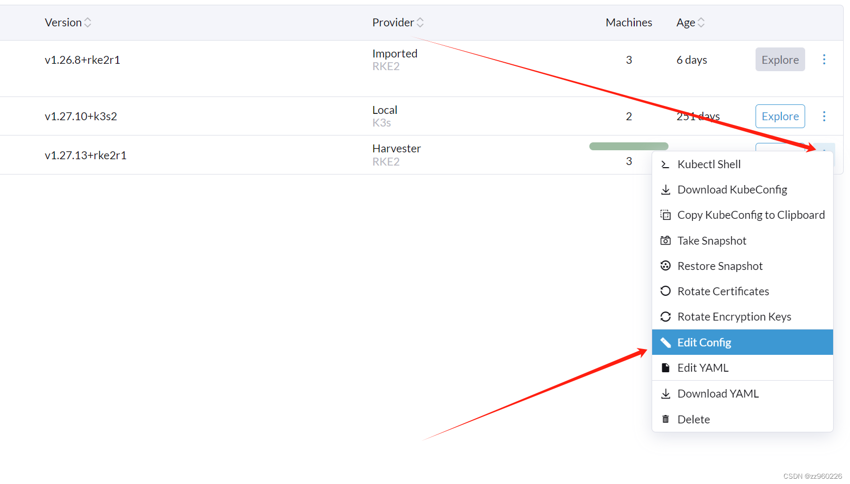Choose Copy KubeConfig to Clipboard

[742, 215]
